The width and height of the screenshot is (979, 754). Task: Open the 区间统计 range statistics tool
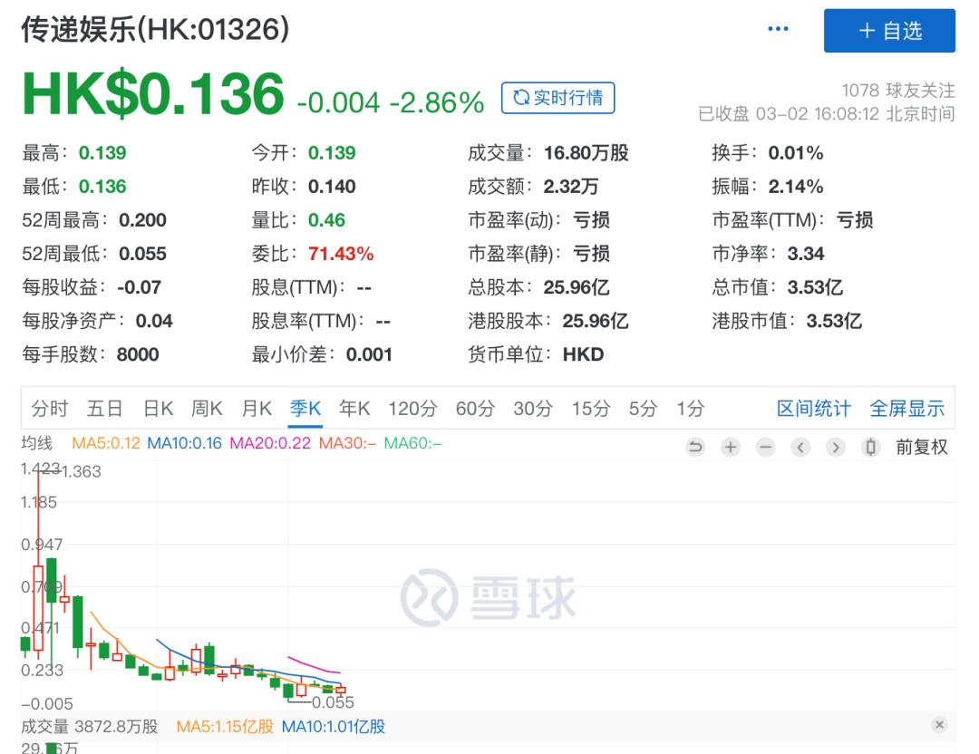click(x=813, y=409)
